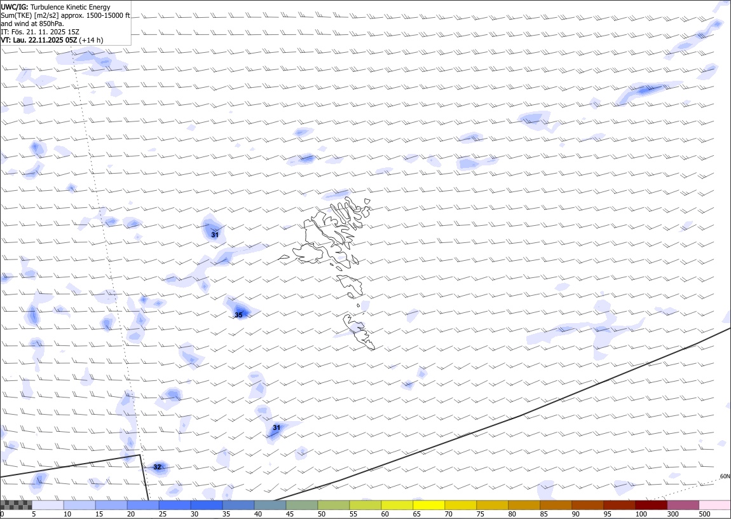Image resolution: width=731 pixels, height=519 pixels.
Task: Click the '60N' latitude label
Action: [725, 476]
